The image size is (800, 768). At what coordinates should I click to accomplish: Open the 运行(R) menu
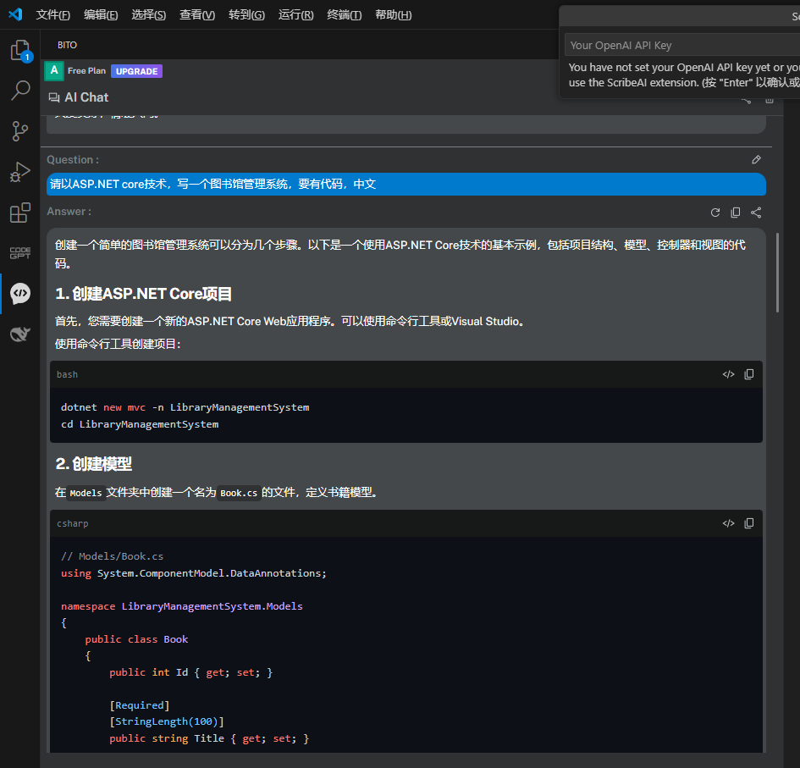(x=296, y=14)
